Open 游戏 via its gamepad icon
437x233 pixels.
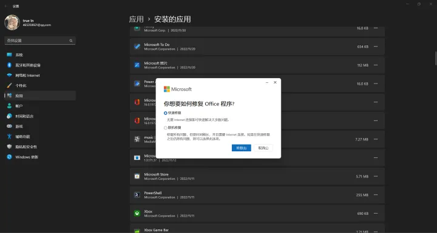tap(9, 126)
